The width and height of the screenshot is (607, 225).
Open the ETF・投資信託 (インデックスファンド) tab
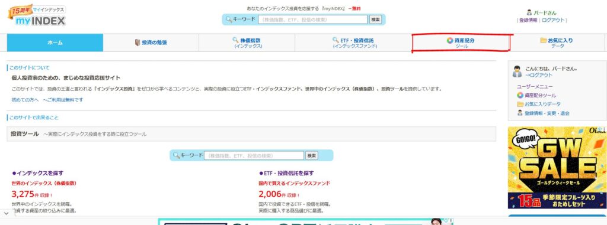(353, 43)
